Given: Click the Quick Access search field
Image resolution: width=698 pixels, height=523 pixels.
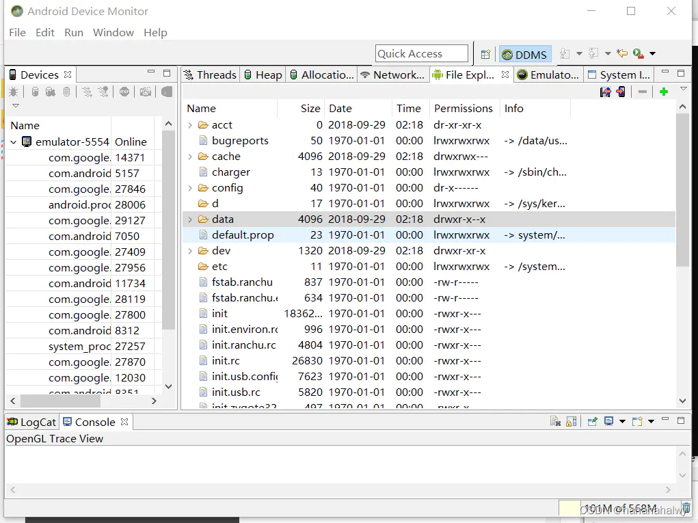Looking at the screenshot, I should point(421,53).
